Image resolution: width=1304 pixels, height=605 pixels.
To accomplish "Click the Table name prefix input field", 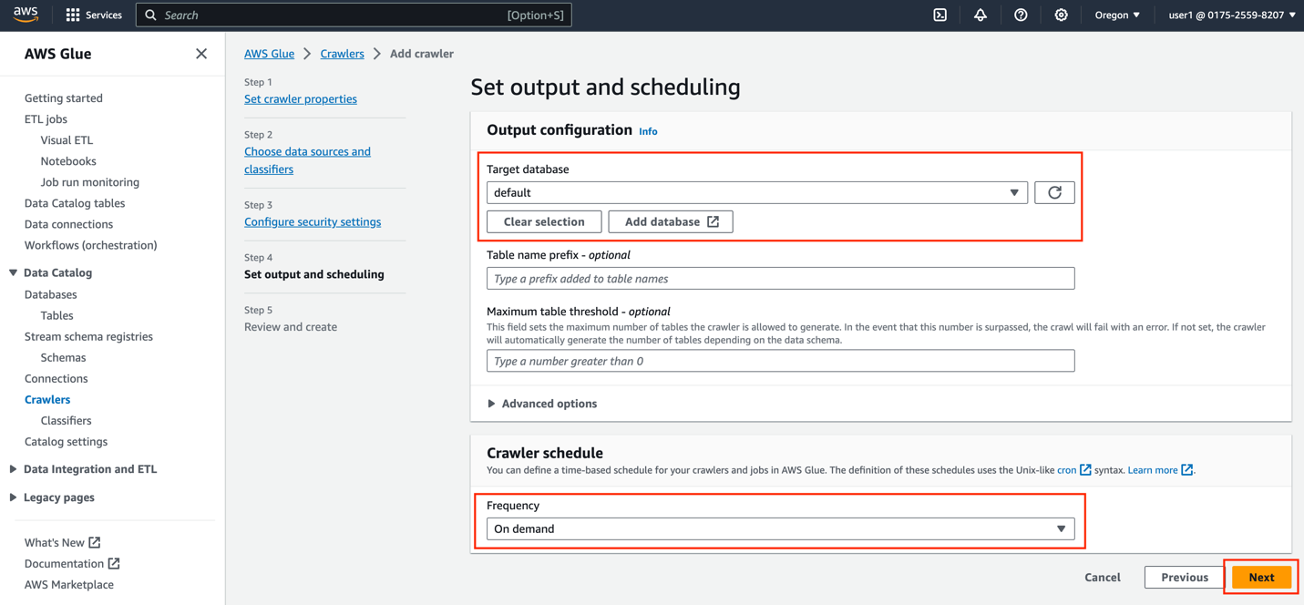I will (780, 278).
